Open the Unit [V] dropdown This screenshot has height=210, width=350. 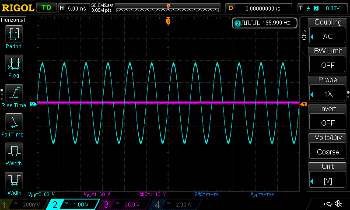pos(327,181)
